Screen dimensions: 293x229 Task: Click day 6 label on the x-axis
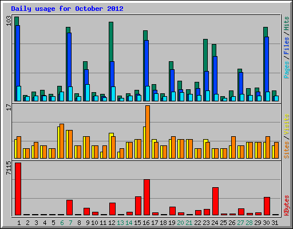coord(62,223)
